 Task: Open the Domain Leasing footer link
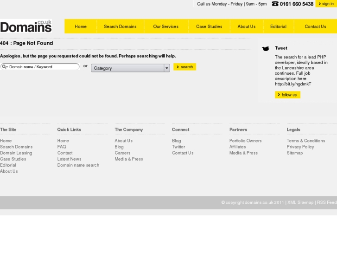16,153
